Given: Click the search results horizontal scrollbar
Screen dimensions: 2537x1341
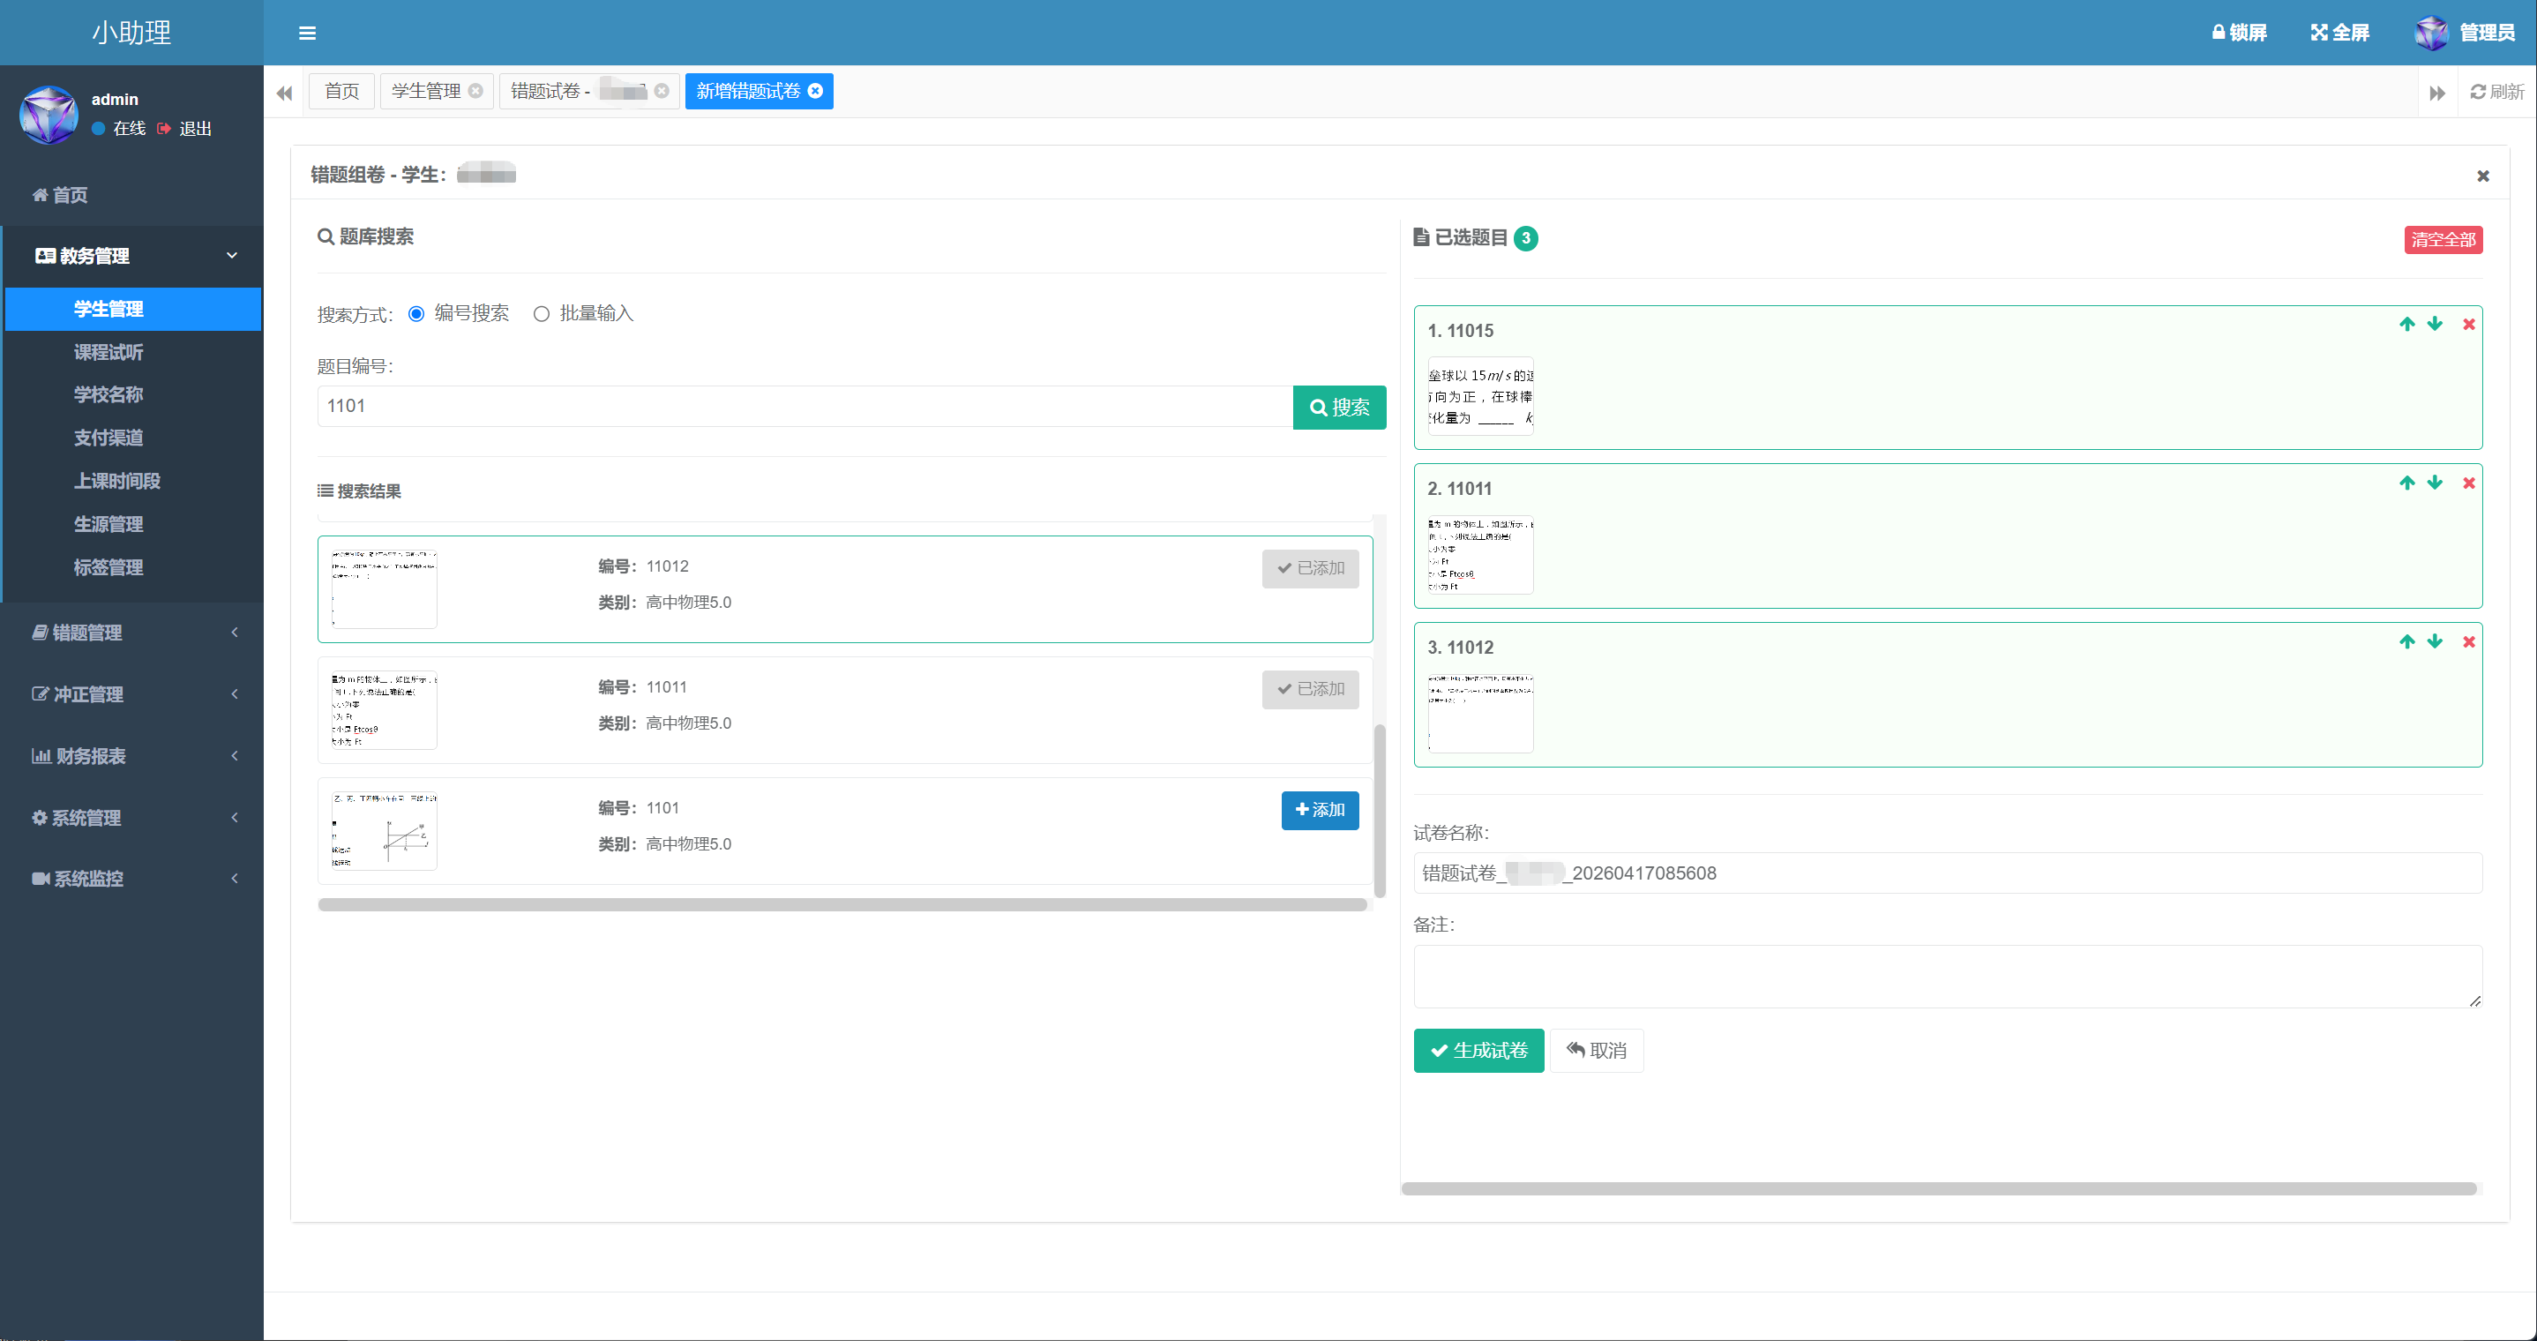Looking at the screenshot, I should coord(842,904).
